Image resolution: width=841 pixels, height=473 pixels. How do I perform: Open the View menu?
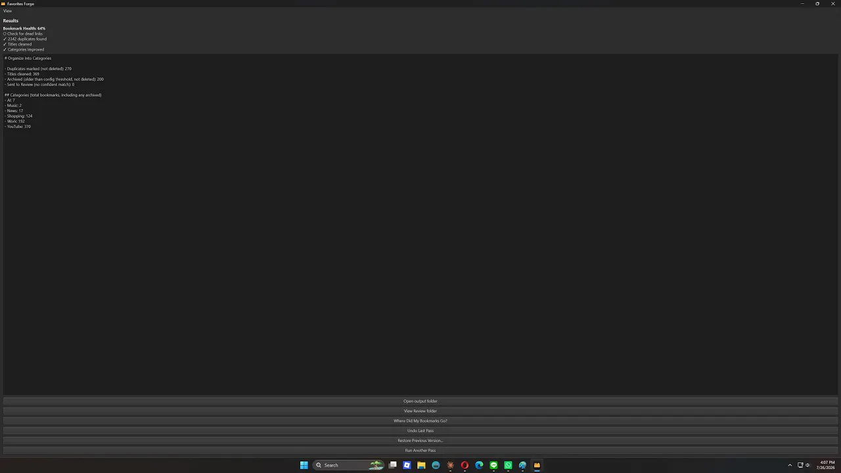click(x=7, y=11)
